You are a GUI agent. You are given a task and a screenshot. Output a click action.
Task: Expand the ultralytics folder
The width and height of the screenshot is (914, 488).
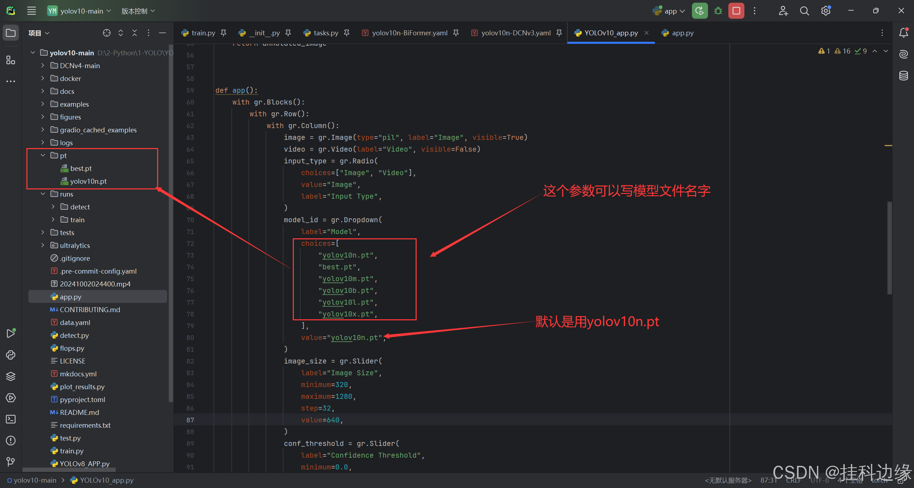[43, 245]
